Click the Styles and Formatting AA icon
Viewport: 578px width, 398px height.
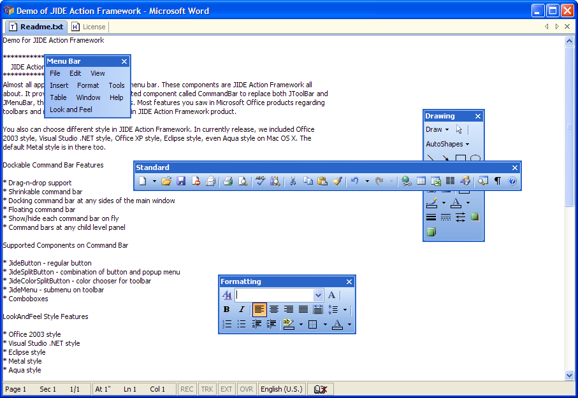click(x=227, y=295)
